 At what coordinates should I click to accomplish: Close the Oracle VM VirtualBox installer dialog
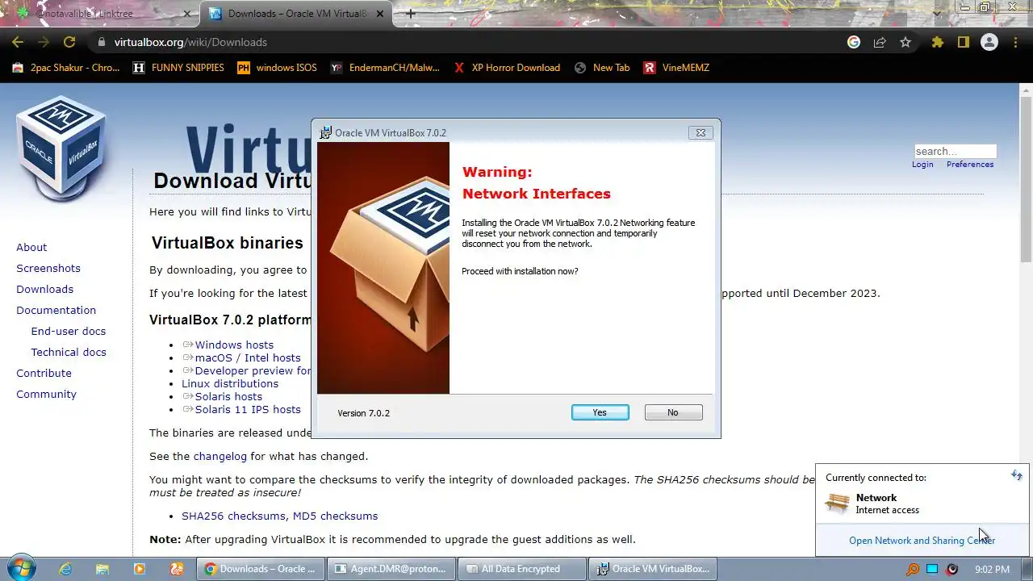[x=701, y=133]
